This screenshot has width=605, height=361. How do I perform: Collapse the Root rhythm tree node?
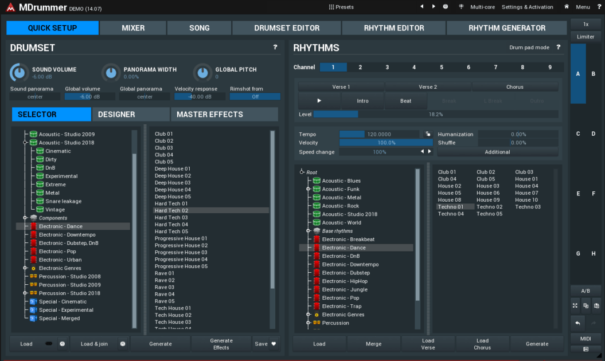(x=302, y=172)
